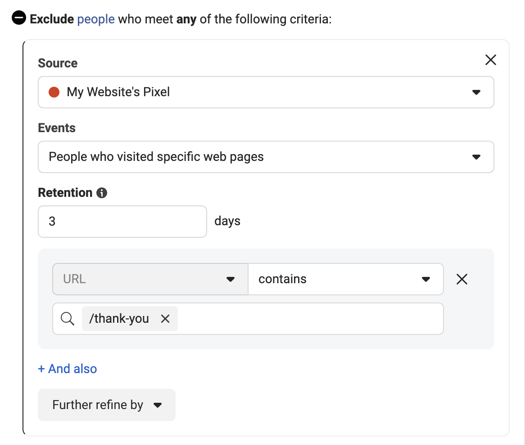Viewport: 525px width, 445px height.
Task: Click the 'days' text next to retention
Action: (x=227, y=221)
